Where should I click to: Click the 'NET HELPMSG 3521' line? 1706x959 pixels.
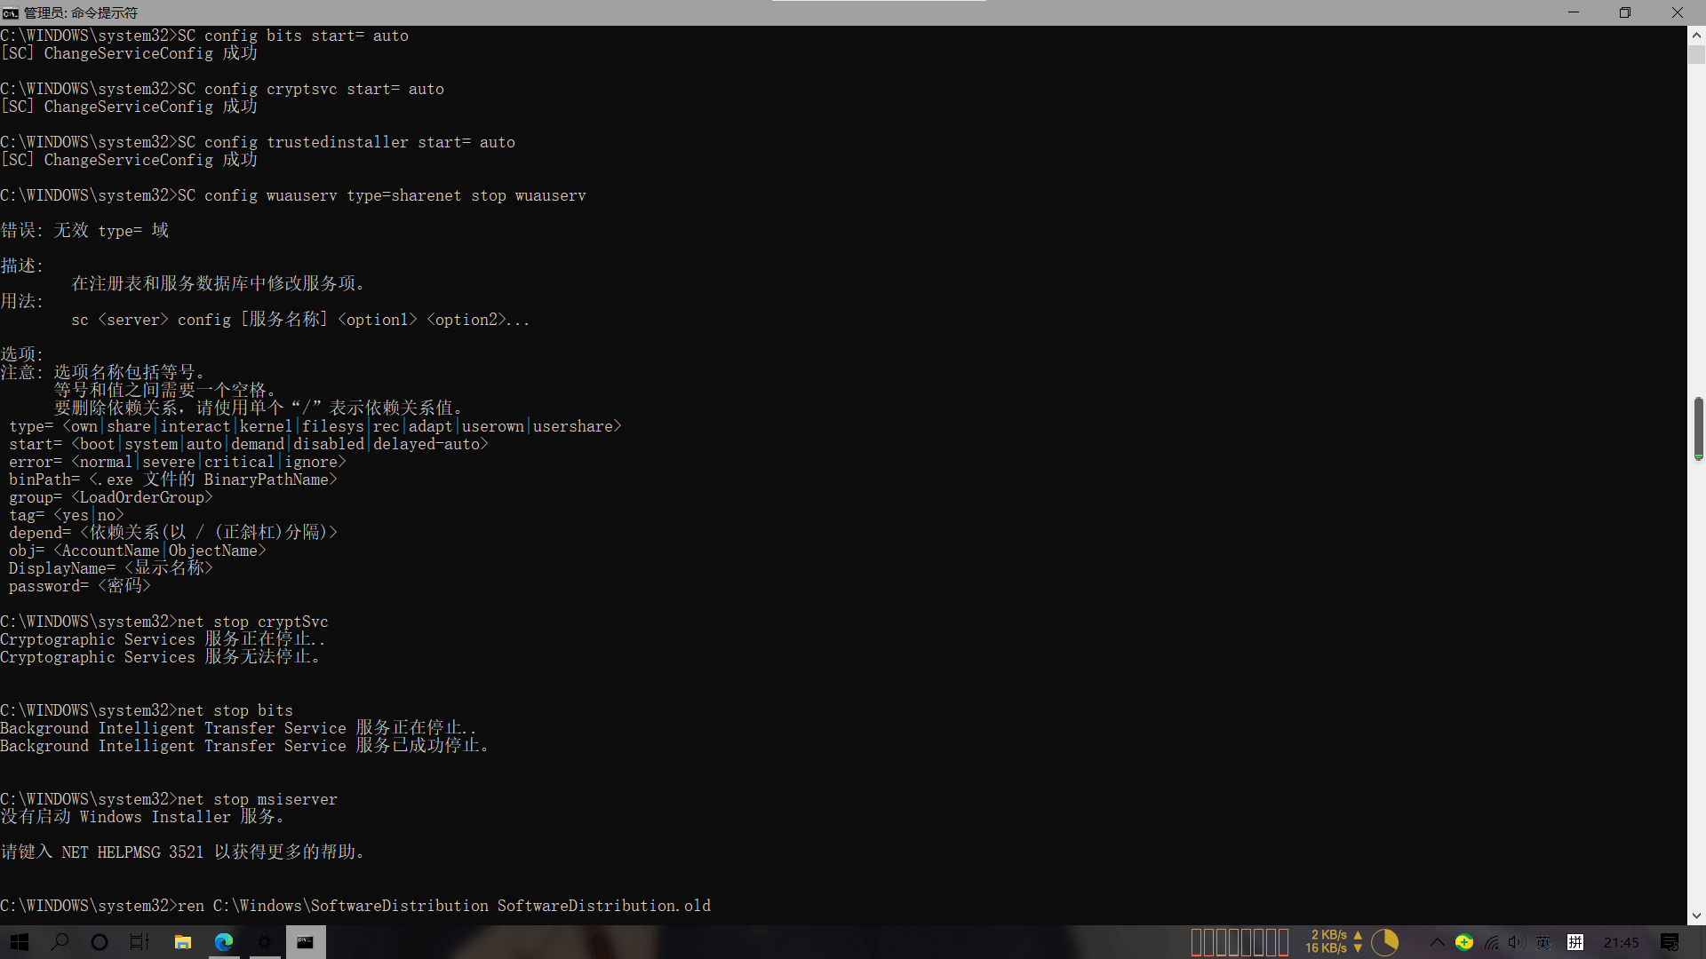pos(182,852)
